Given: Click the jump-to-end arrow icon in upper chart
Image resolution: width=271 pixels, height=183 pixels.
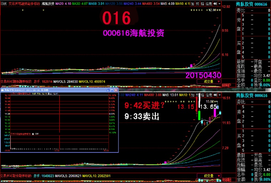Looking at the screenshot, I should coord(215,4).
